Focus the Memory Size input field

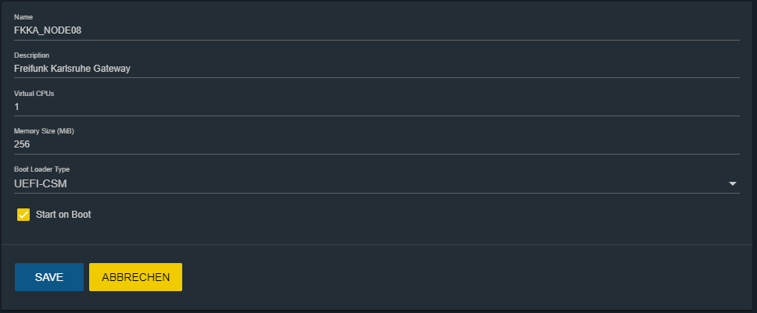(x=375, y=144)
